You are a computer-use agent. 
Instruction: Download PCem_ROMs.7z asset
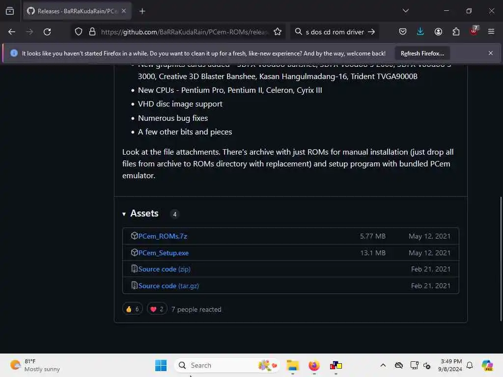coord(163,236)
